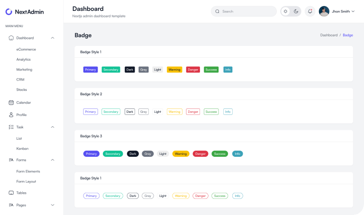This screenshot has width=364, height=215.
Task: Click the NextAdmin logo icon
Action: point(9,11)
